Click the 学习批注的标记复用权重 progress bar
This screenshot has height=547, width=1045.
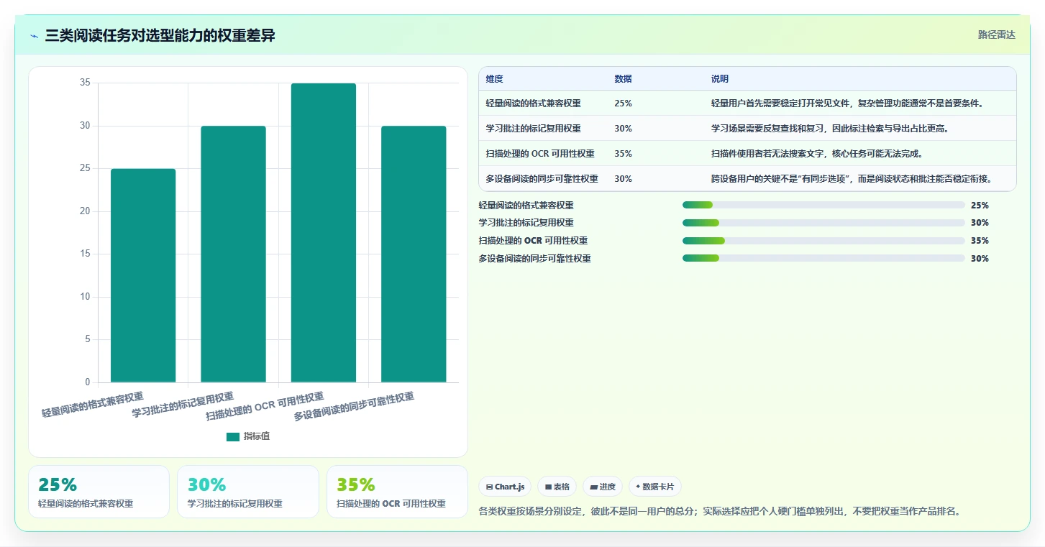(x=823, y=223)
